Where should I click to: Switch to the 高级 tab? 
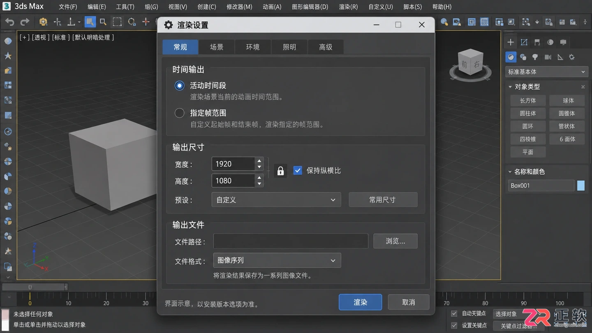tap(326, 47)
